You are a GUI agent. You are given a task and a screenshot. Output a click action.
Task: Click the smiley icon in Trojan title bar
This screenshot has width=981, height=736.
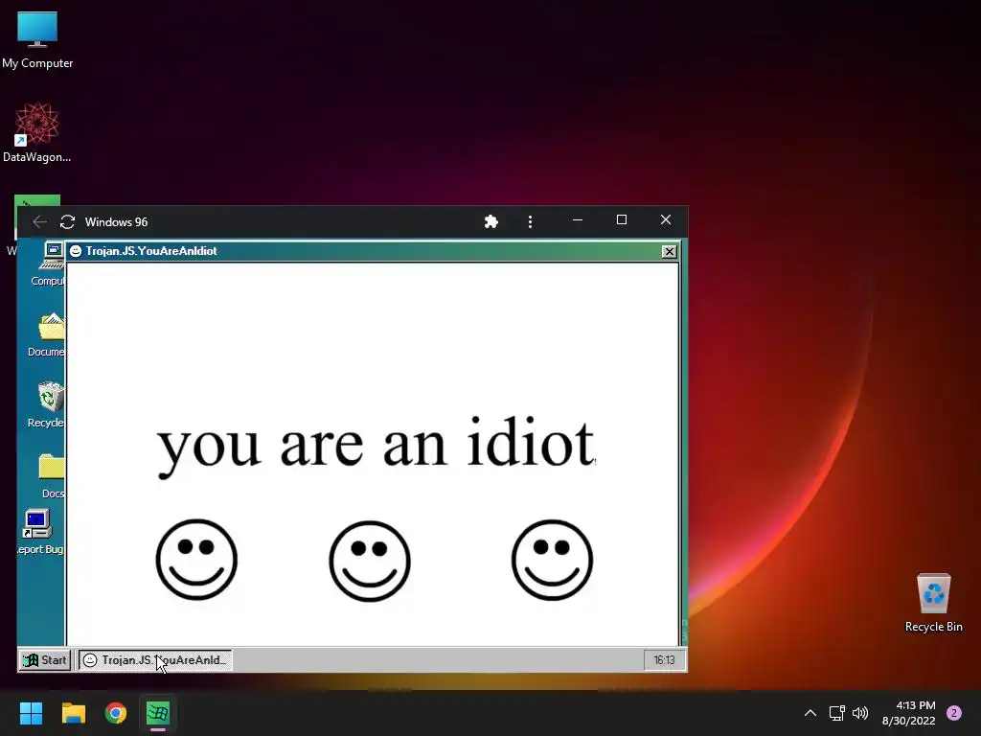[x=76, y=251]
